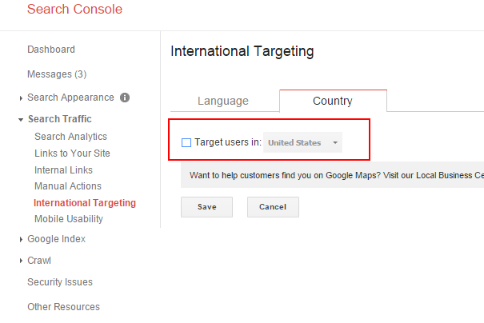Click the info icon beside Search Appearance
The height and width of the screenshot is (323, 484).
coord(125,98)
